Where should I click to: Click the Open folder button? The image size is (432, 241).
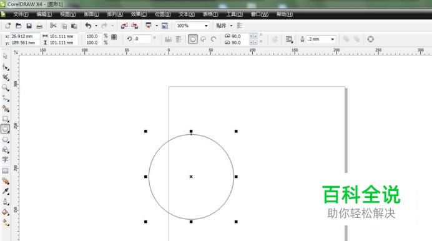pos(19,26)
